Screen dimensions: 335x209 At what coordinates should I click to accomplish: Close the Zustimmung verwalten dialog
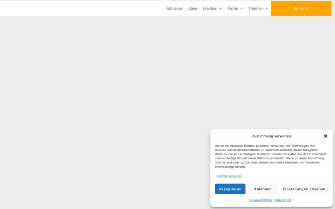click(325, 136)
